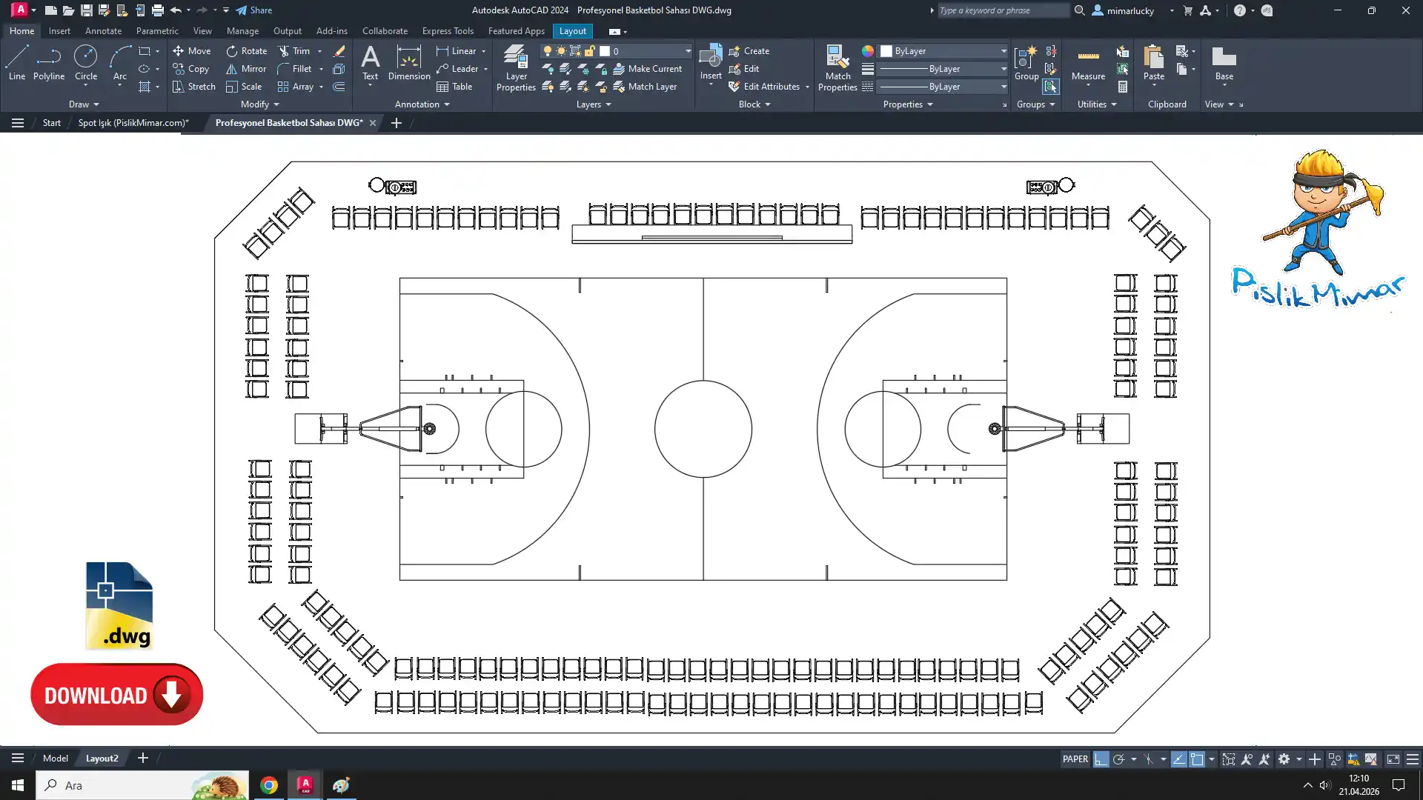1423x800 pixels.
Task: Click the Make Current layer button
Action: pos(647,69)
